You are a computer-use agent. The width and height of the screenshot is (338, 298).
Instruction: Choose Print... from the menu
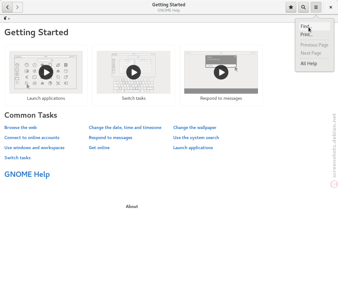coord(314,35)
